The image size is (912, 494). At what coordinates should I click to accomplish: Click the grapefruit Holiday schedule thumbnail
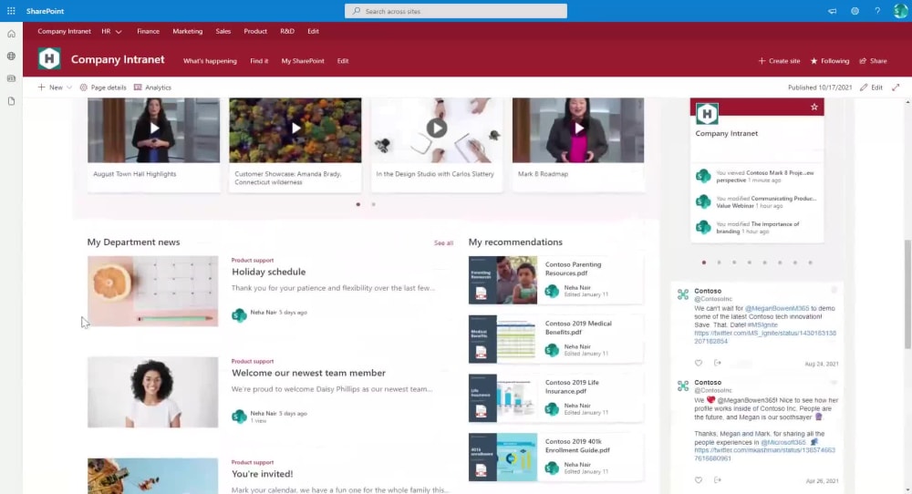pos(153,291)
